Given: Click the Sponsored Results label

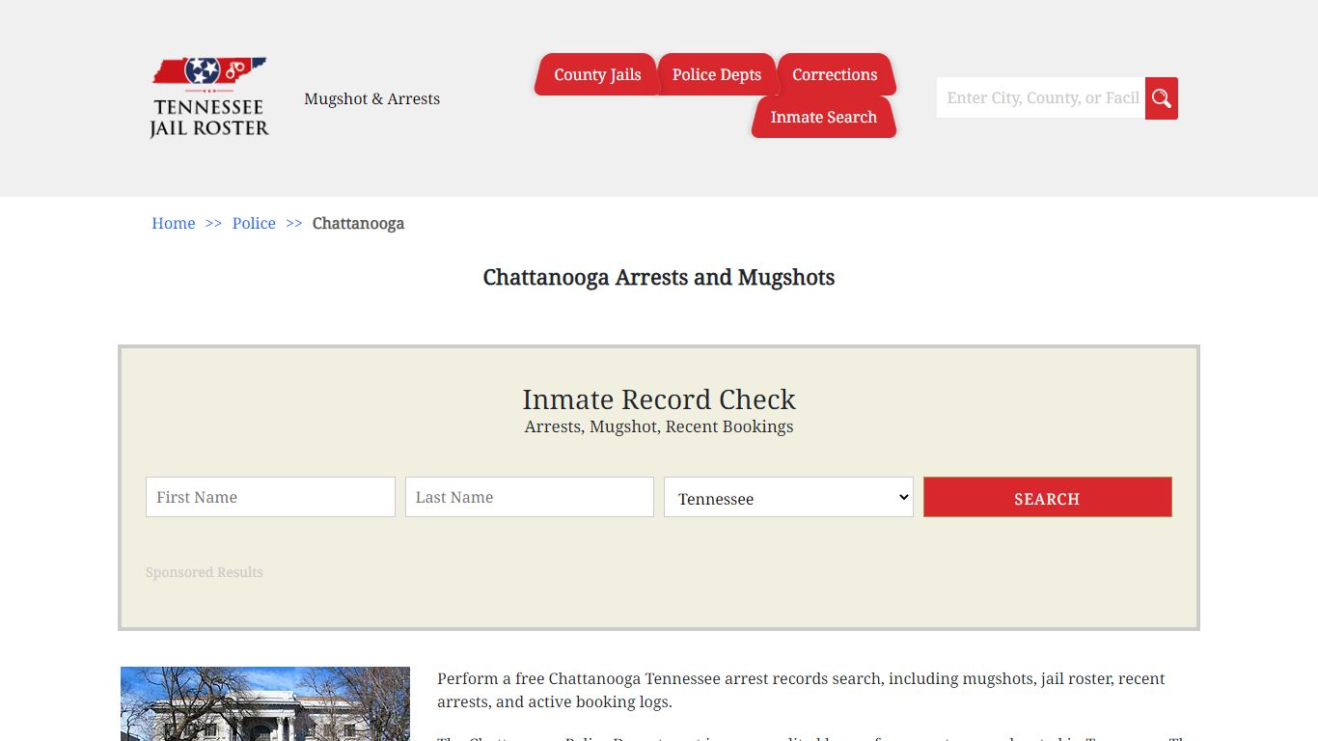Looking at the screenshot, I should (x=205, y=572).
